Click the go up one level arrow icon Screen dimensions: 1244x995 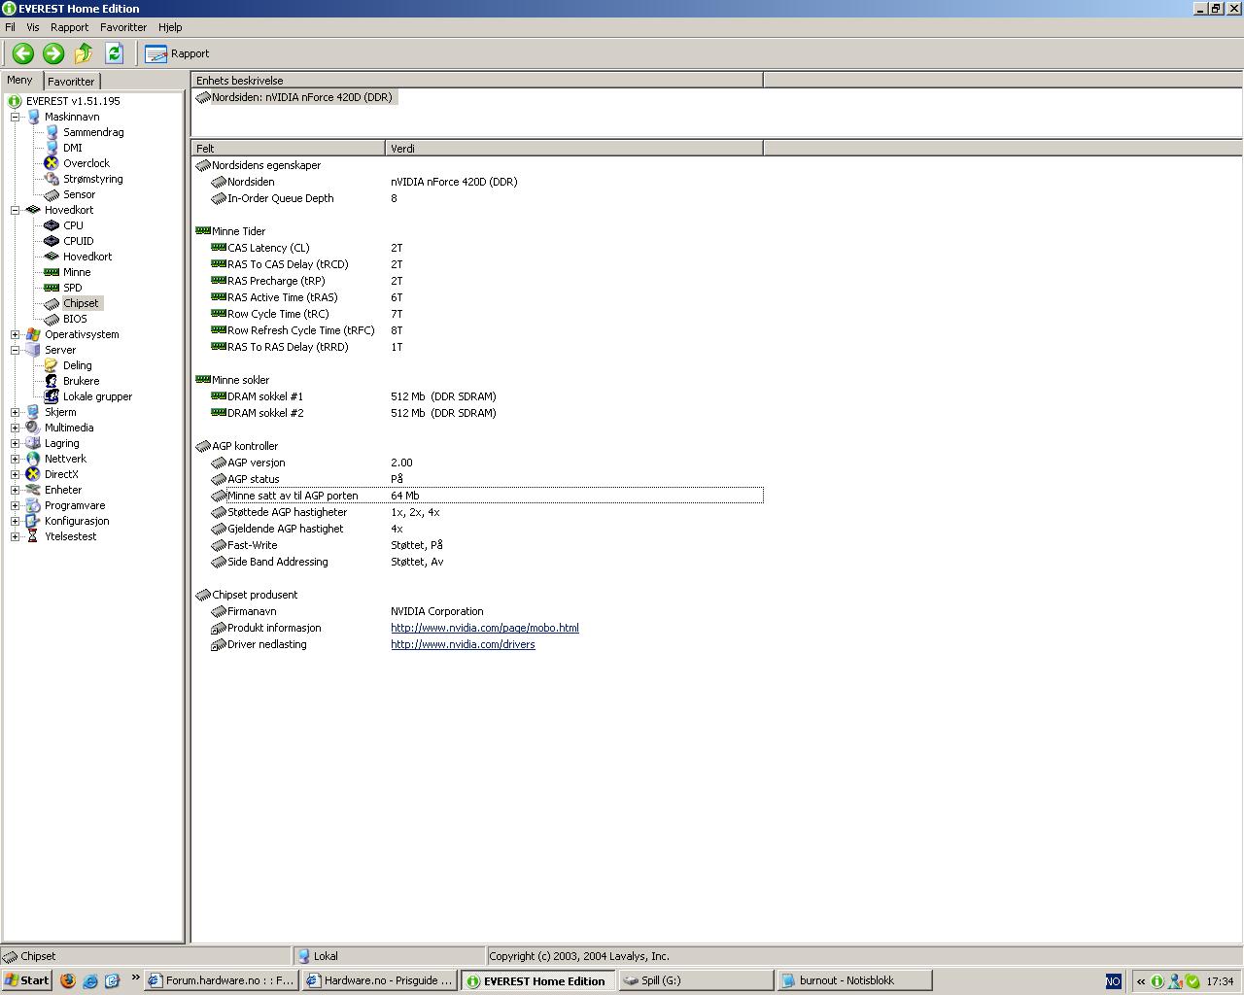pyautogui.click(x=84, y=53)
